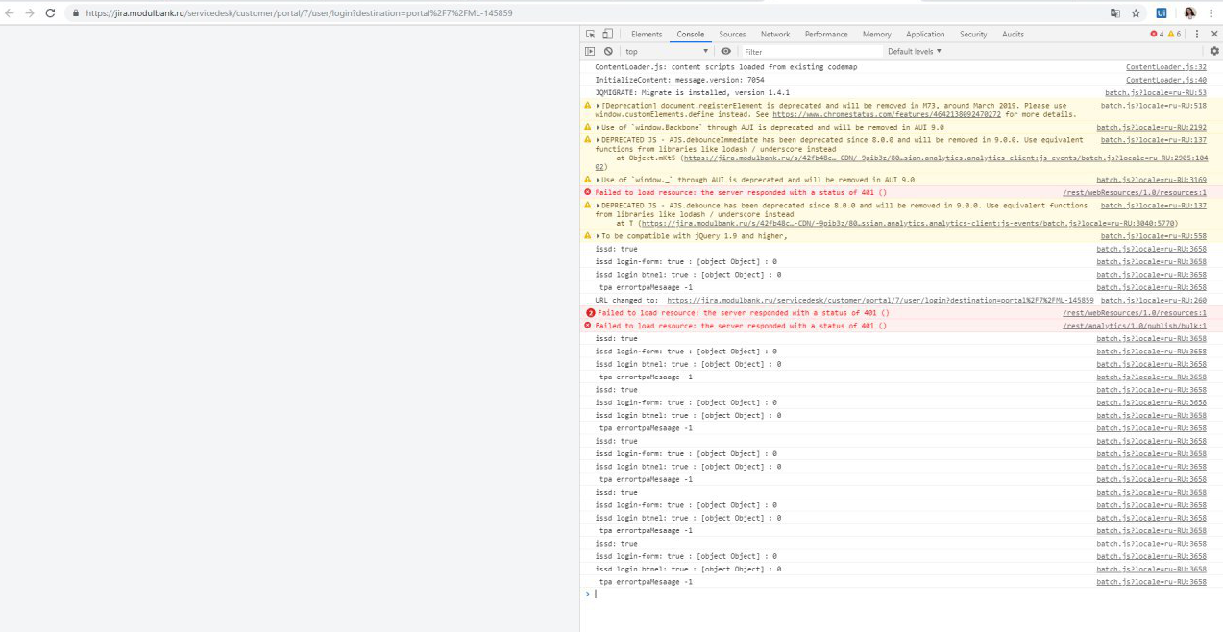Image resolution: width=1223 pixels, height=632 pixels.
Task: Switch to the Performance tab
Action: (826, 34)
